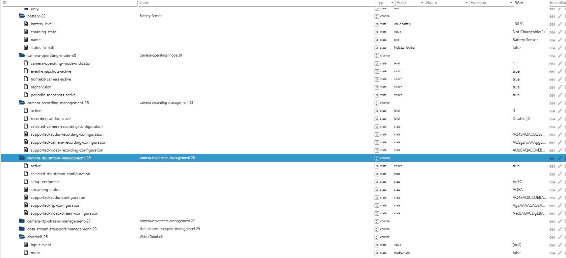The image size is (566, 258).
Task: Click the Wert column header
Action: [x=519, y=3]
